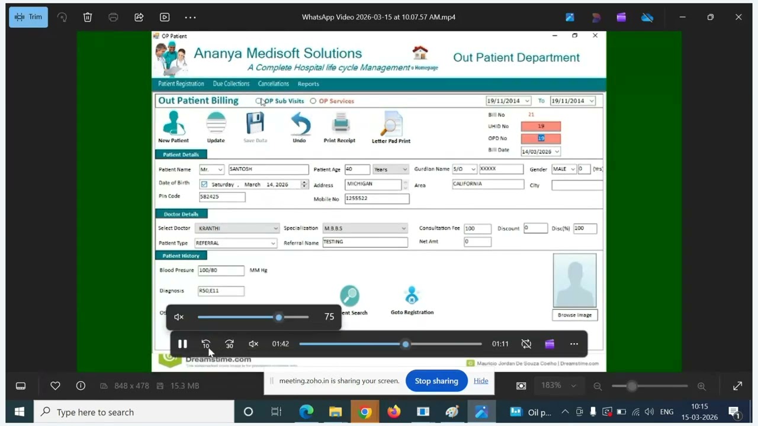The height and width of the screenshot is (426, 758).
Task: Click the Browse Image button
Action: coord(574,315)
